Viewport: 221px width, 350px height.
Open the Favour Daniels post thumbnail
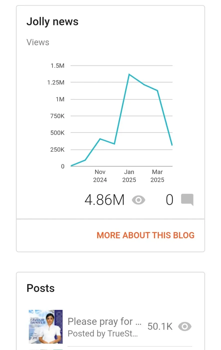pyautogui.click(x=45, y=327)
